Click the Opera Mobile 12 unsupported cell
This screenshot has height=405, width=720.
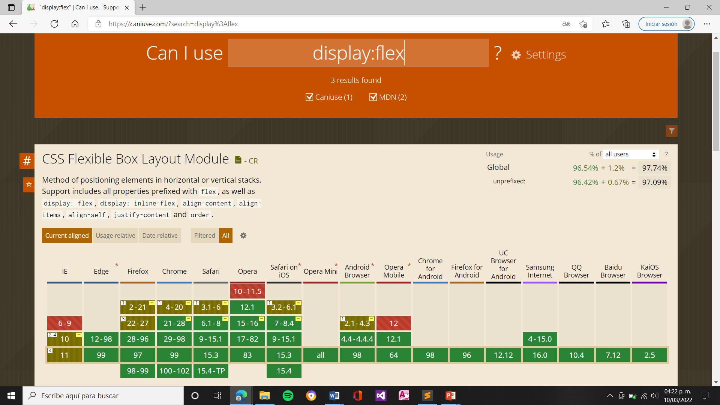point(394,323)
